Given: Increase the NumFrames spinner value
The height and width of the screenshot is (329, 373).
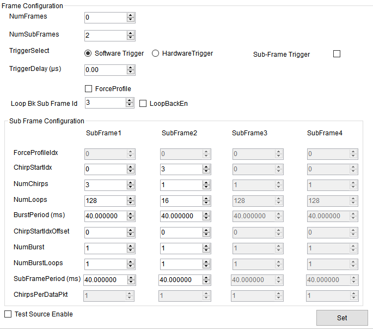Looking at the screenshot, I should pos(130,15).
